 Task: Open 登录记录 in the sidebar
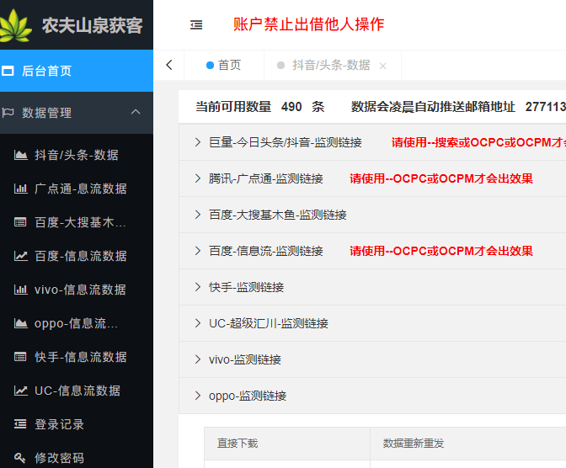click(x=59, y=424)
